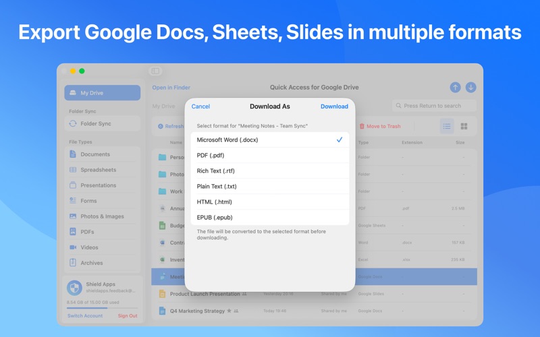
Task: Sort by Type column header
Action: pos(363,142)
